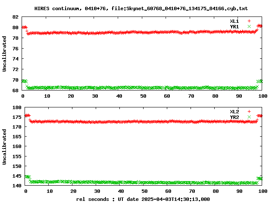271x203 pixels.
Task: Click x-axis tick 90 under the XL2/YR2 plot
Action: coord(240,191)
